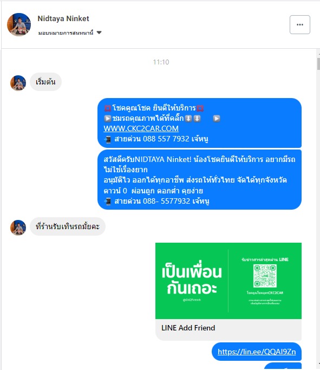Click the chat scrollbar thumb
320x370 pixels.
(x=318, y=64)
